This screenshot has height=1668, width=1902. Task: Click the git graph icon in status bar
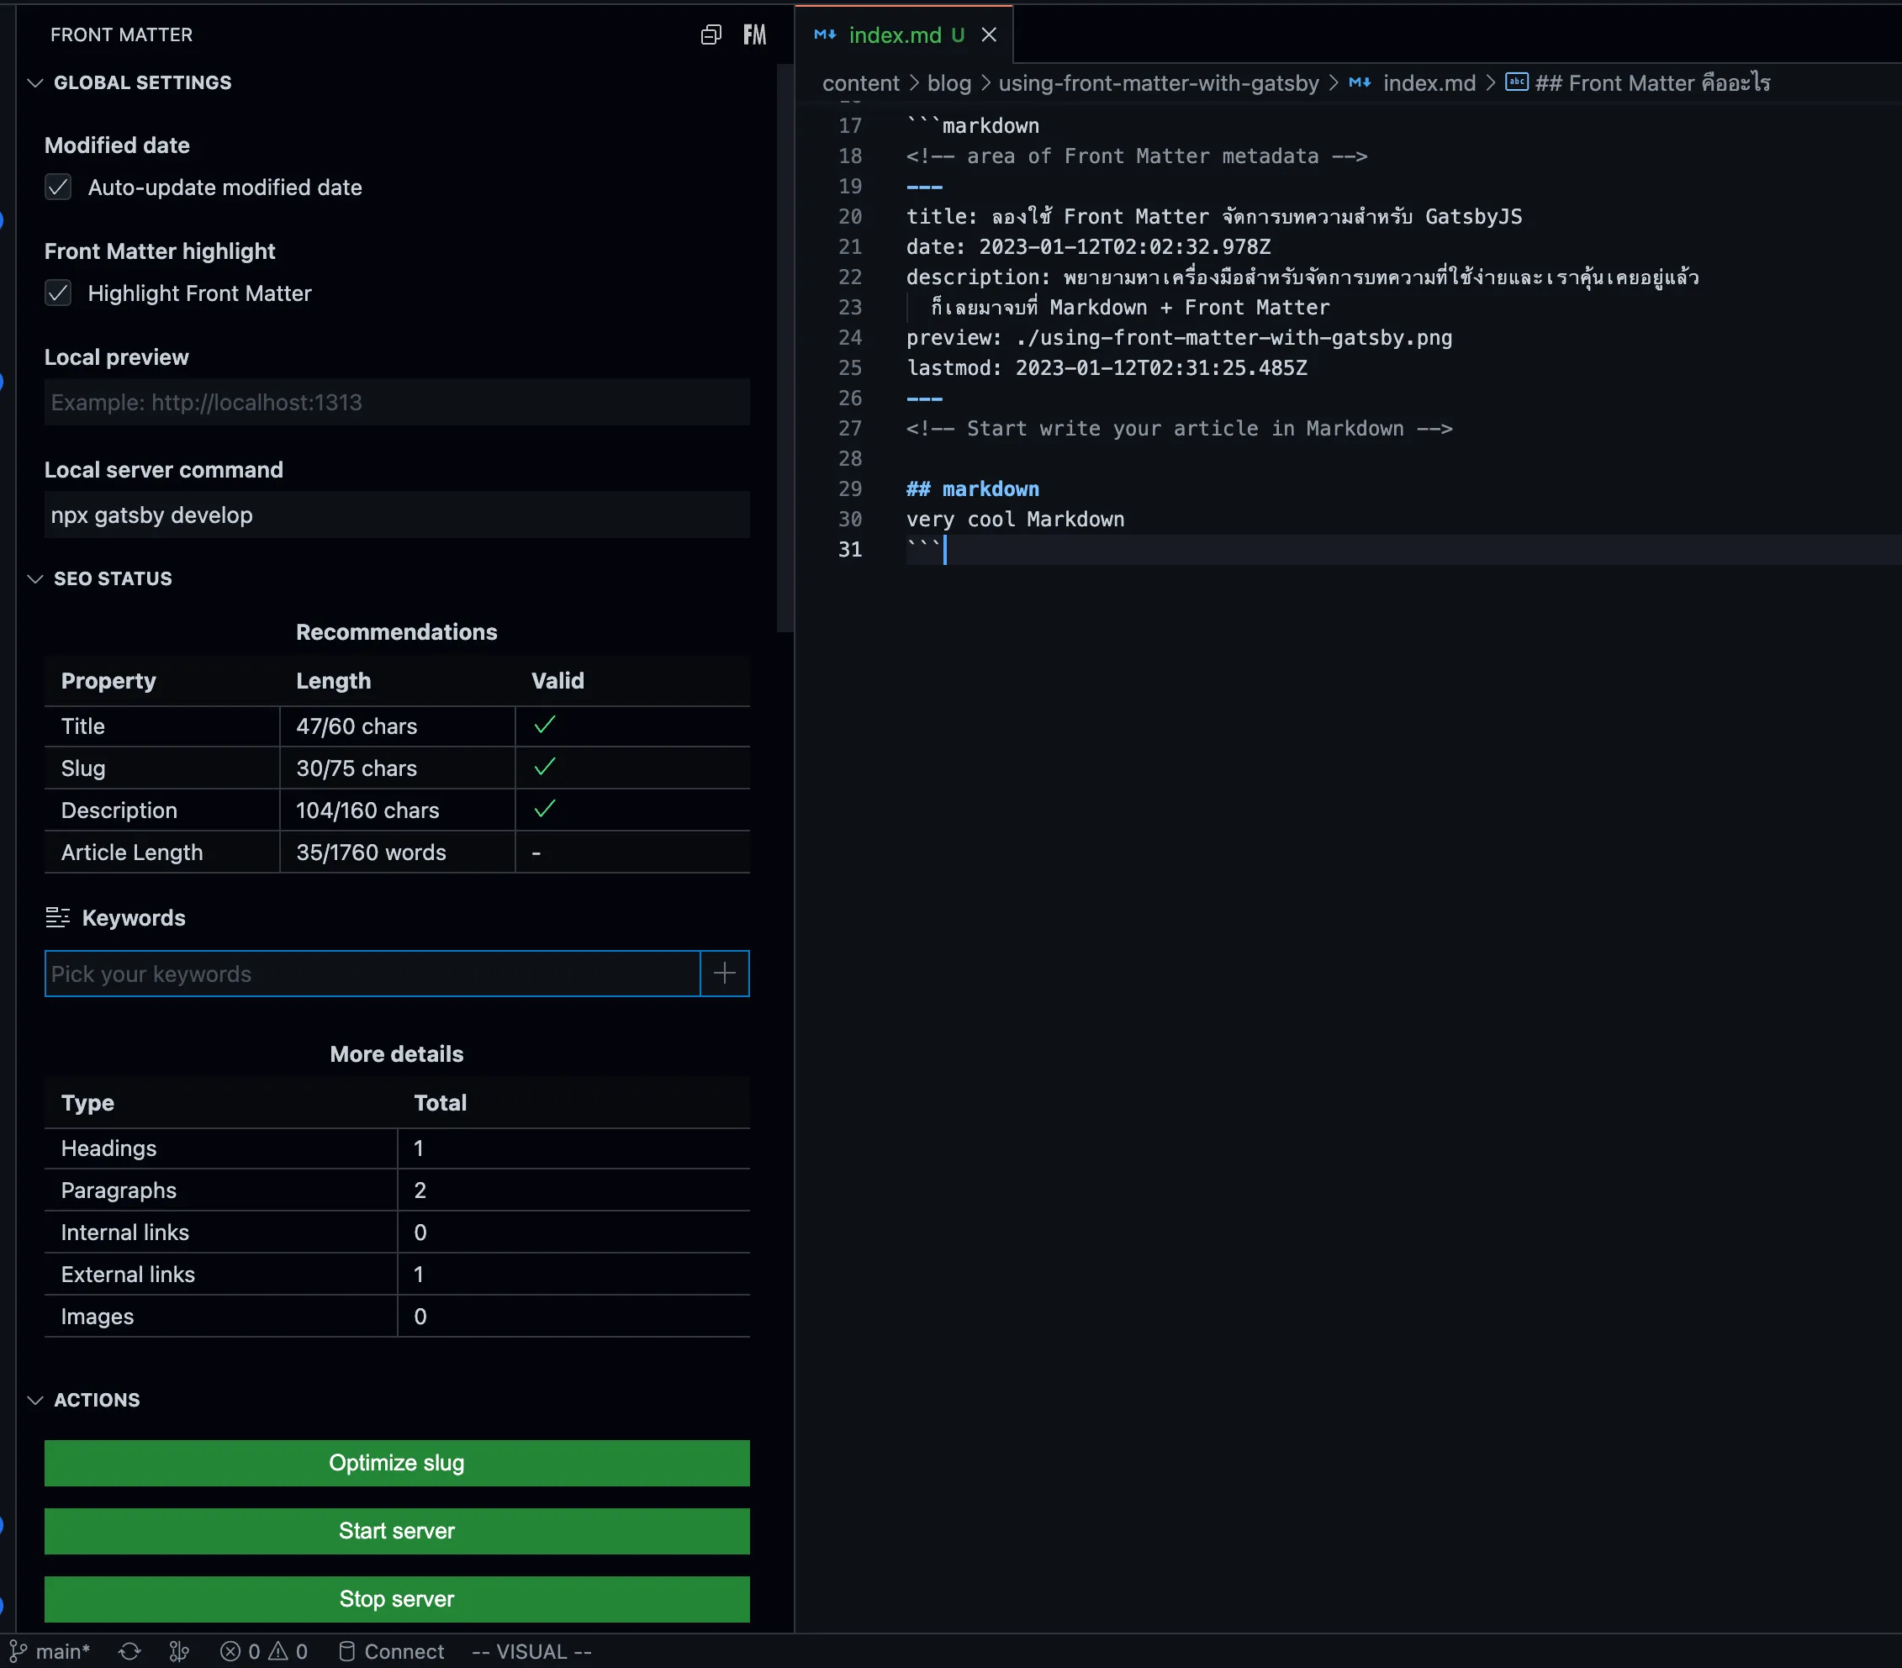click(x=180, y=1651)
